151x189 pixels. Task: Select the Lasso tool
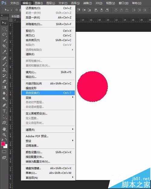click(4, 34)
